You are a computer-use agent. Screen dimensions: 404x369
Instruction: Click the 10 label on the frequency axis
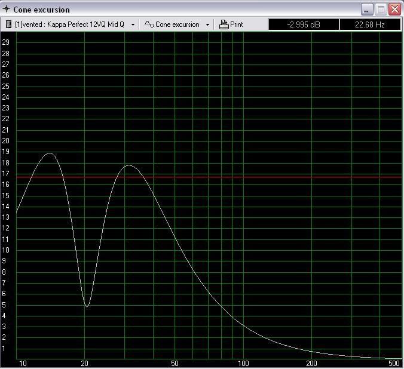click(x=23, y=364)
